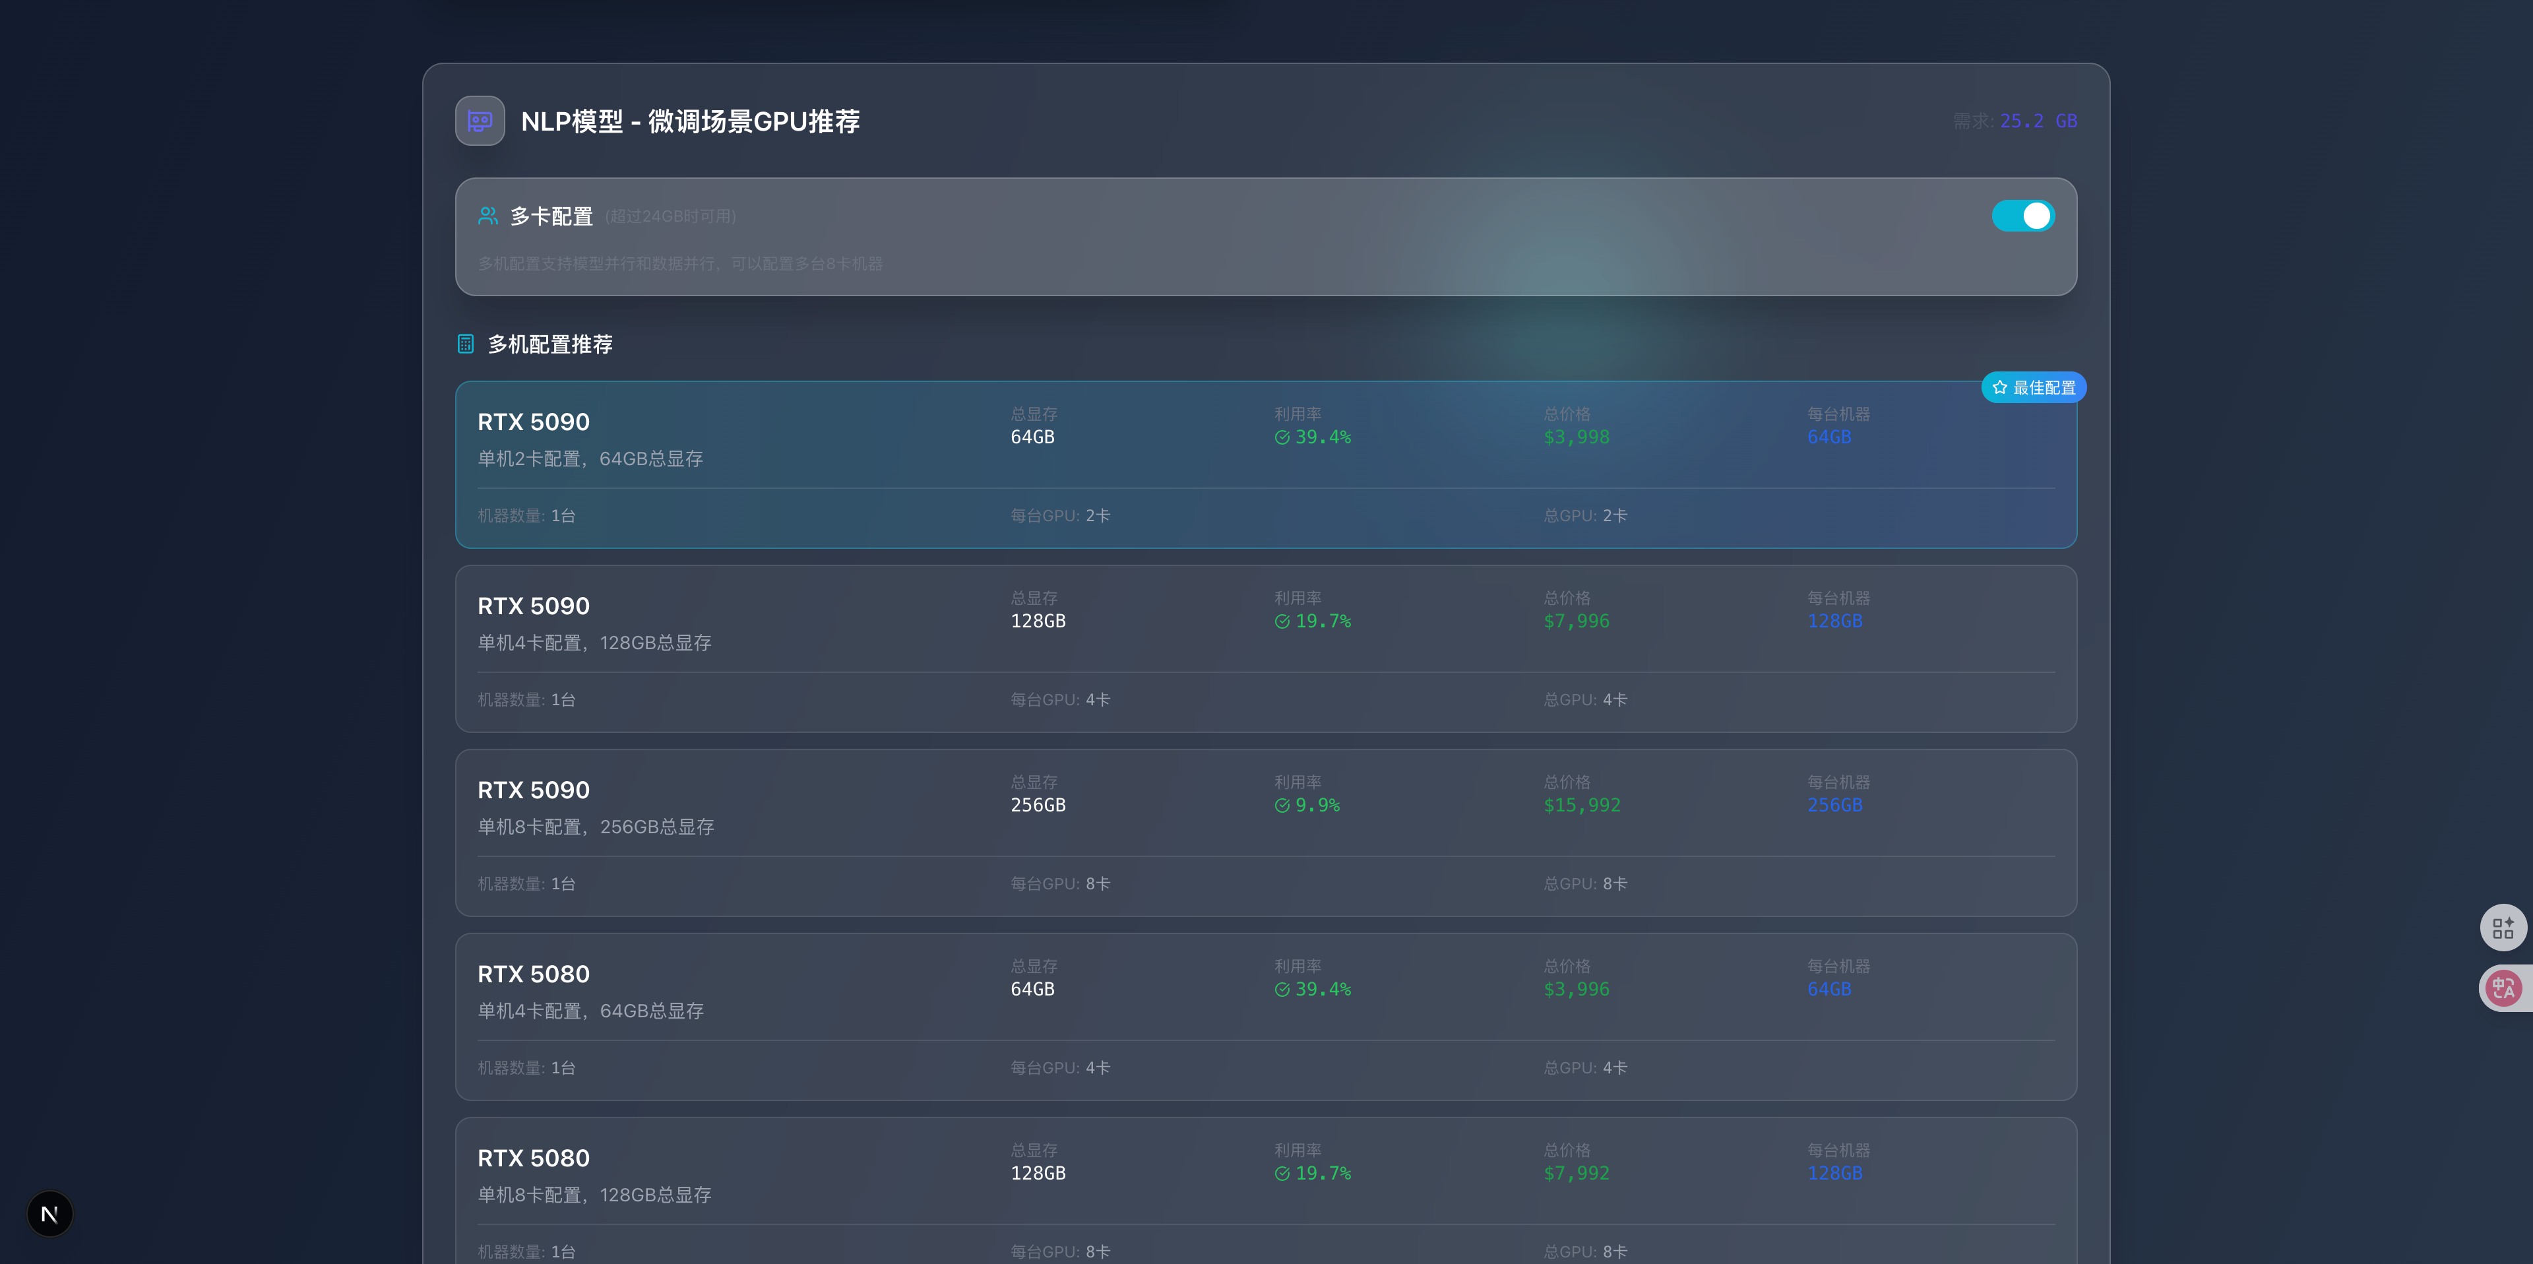Viewport: 2533px width, 1264px height.
Task: Click the 多卡配置 label
Action: click(551, 216)
